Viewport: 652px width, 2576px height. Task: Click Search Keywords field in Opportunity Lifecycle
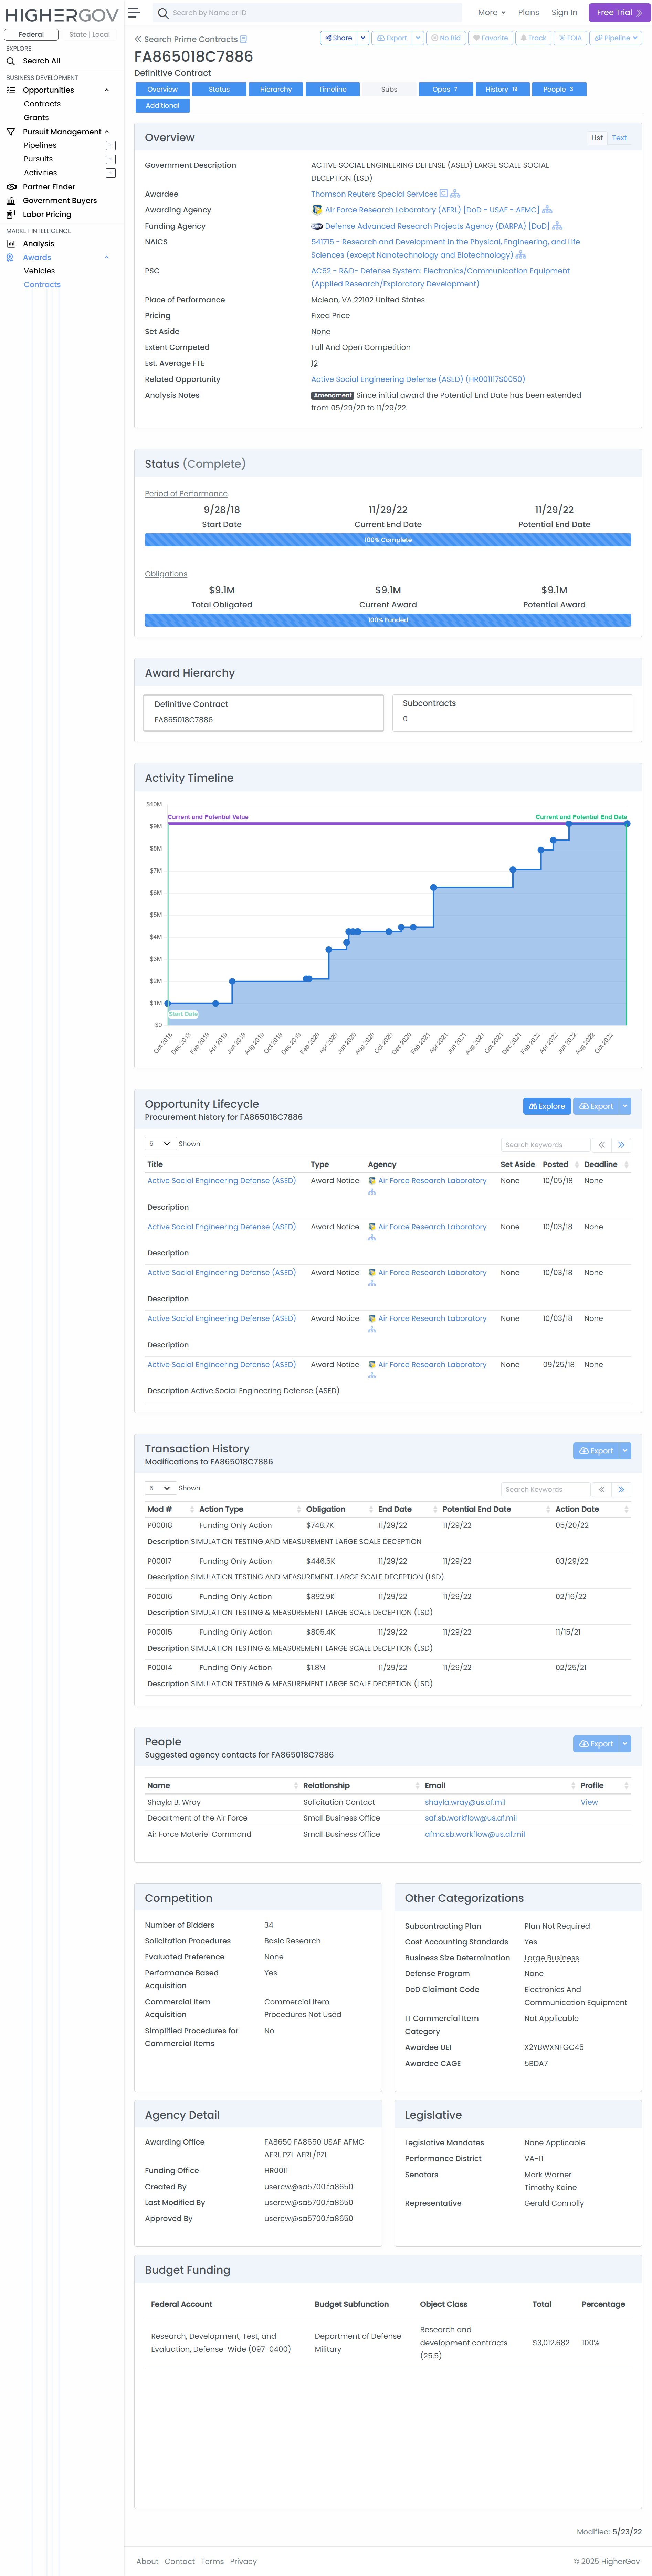(x=546, y=1145)
